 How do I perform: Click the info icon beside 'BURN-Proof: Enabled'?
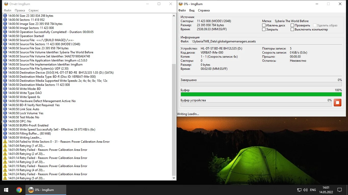(5, 125)
